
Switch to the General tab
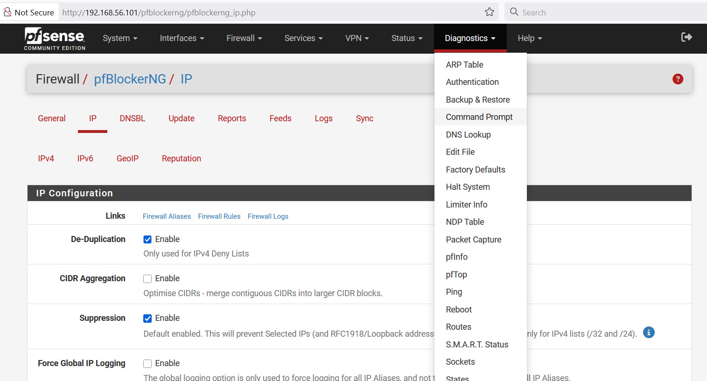pos(52,118)
